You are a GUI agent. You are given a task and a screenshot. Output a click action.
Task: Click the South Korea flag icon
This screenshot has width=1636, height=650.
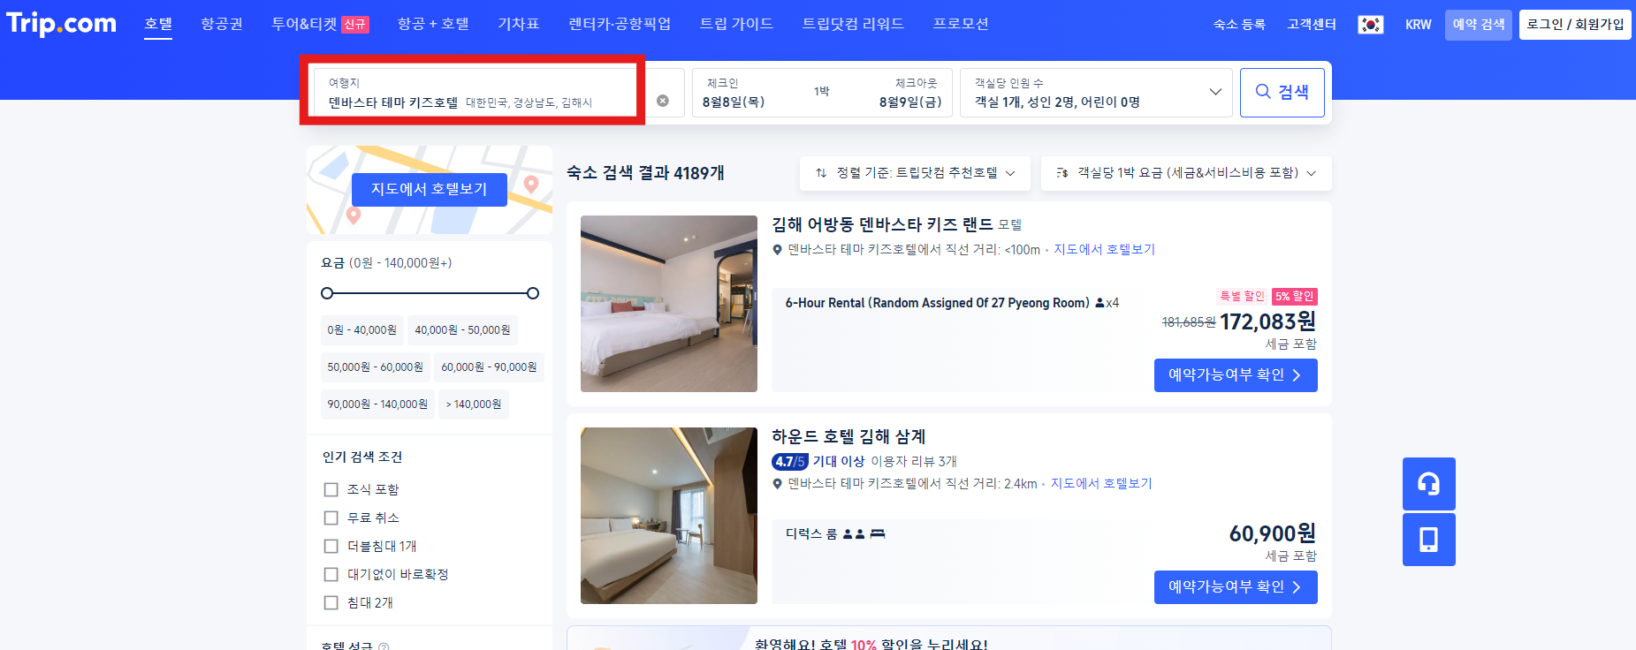[1371, 25]
